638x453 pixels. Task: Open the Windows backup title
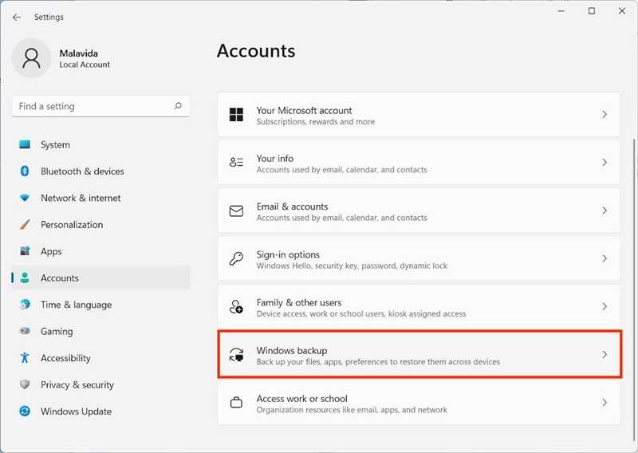(x=292, y=350)
